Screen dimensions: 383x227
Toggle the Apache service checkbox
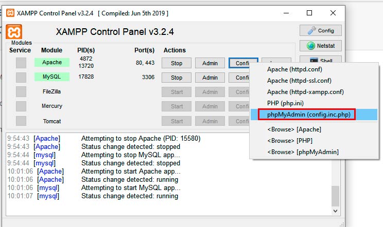pyautogui.click(x=21, y=63)
